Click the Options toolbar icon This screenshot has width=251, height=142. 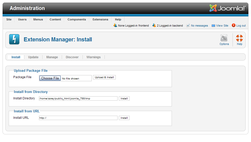(x=224, y=38)
